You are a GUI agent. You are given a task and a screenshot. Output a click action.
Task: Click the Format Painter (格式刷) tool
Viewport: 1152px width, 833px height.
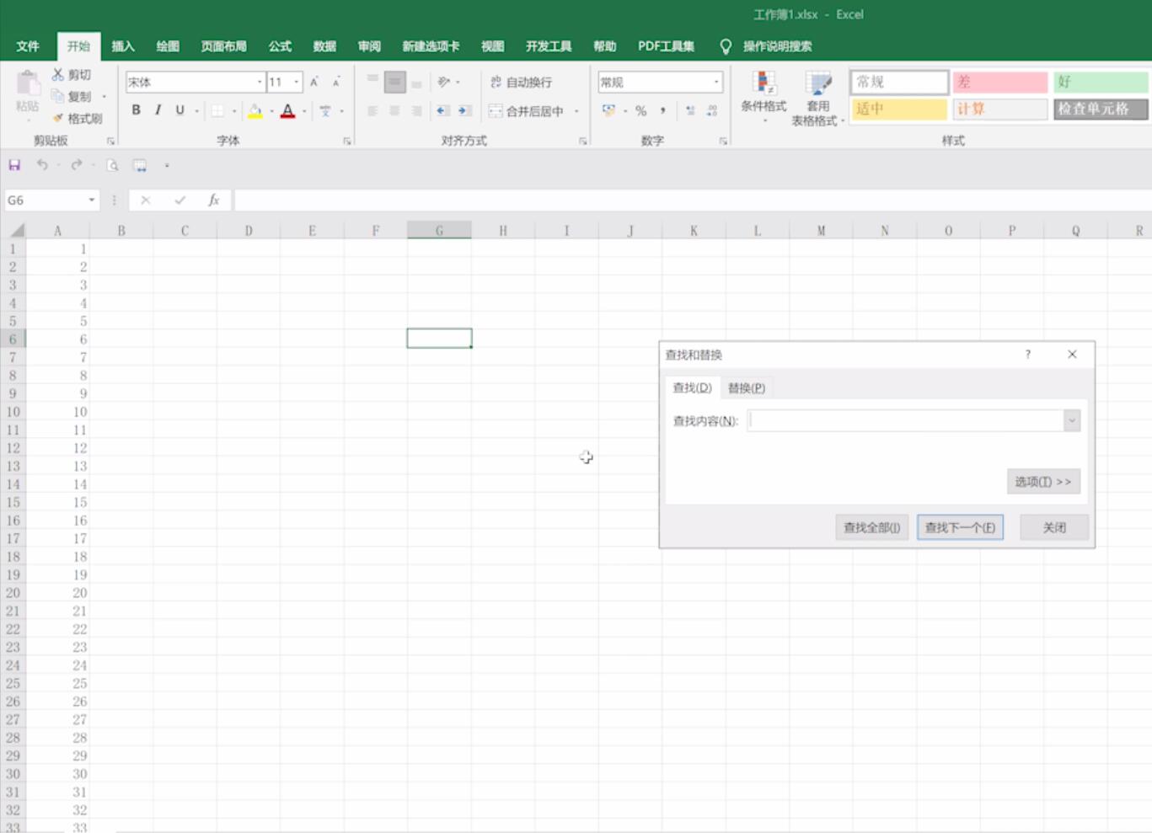point(77,119)
